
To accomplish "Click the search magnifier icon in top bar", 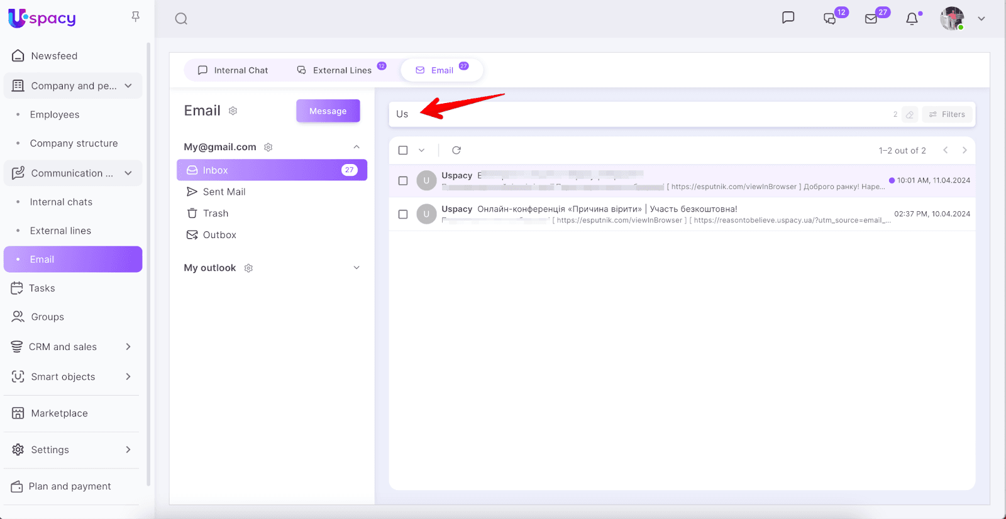I will coord(181,19).
